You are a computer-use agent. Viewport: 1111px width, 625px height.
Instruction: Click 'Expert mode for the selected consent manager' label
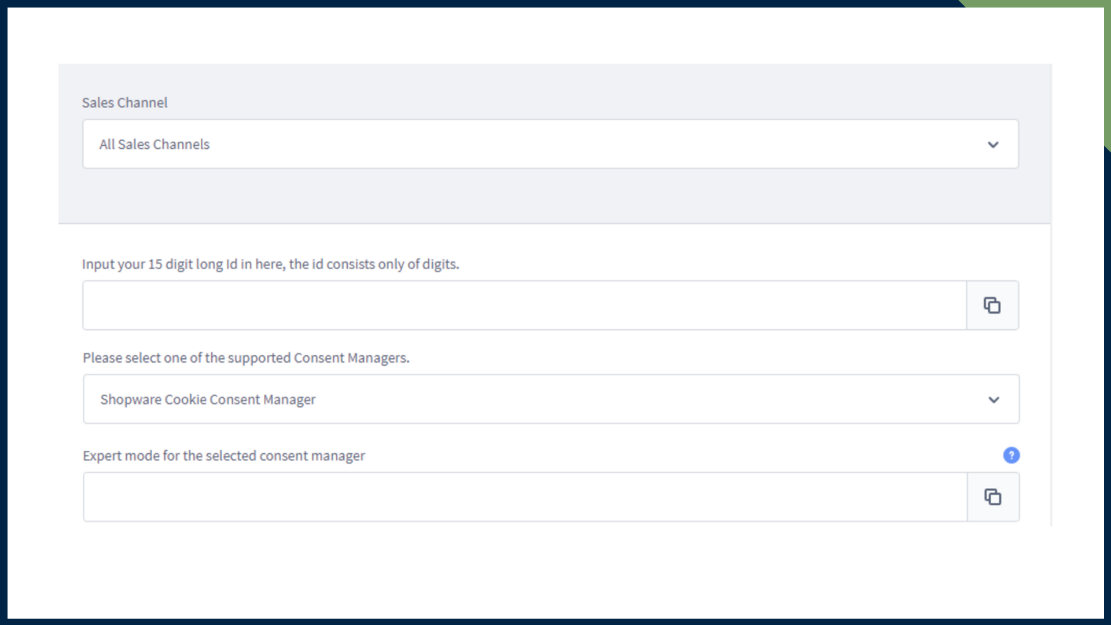pyautogui.click(x=223, y=456)
